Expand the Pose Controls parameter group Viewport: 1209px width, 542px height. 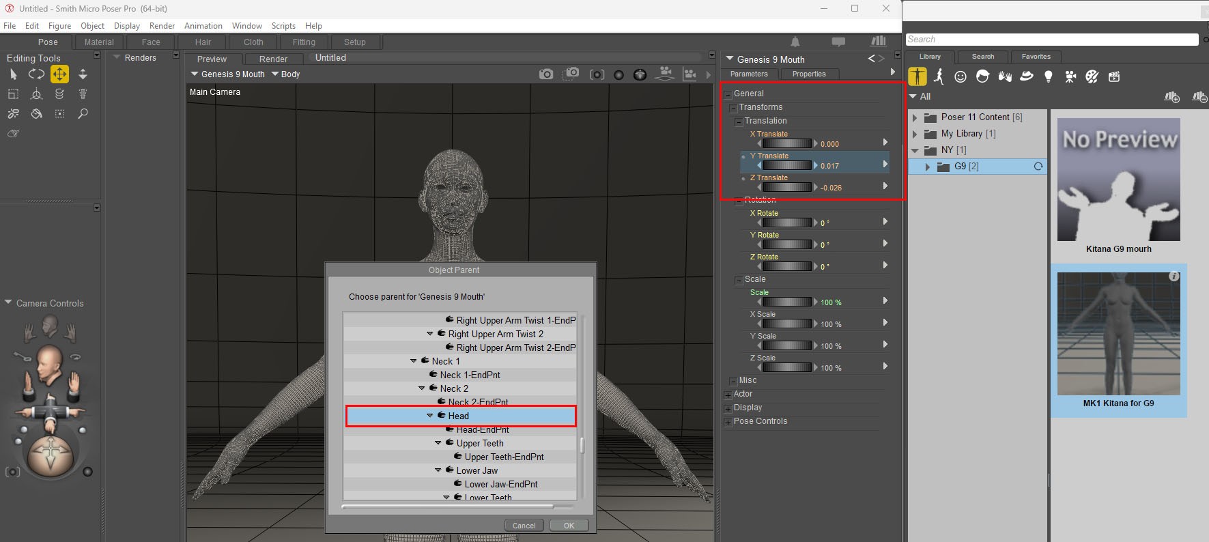tap(728, 422)
